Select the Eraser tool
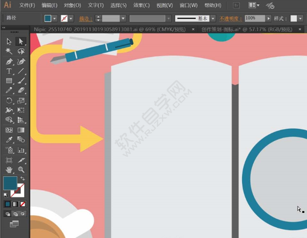This screenshot has height=238, width=307. coord(21,90)
